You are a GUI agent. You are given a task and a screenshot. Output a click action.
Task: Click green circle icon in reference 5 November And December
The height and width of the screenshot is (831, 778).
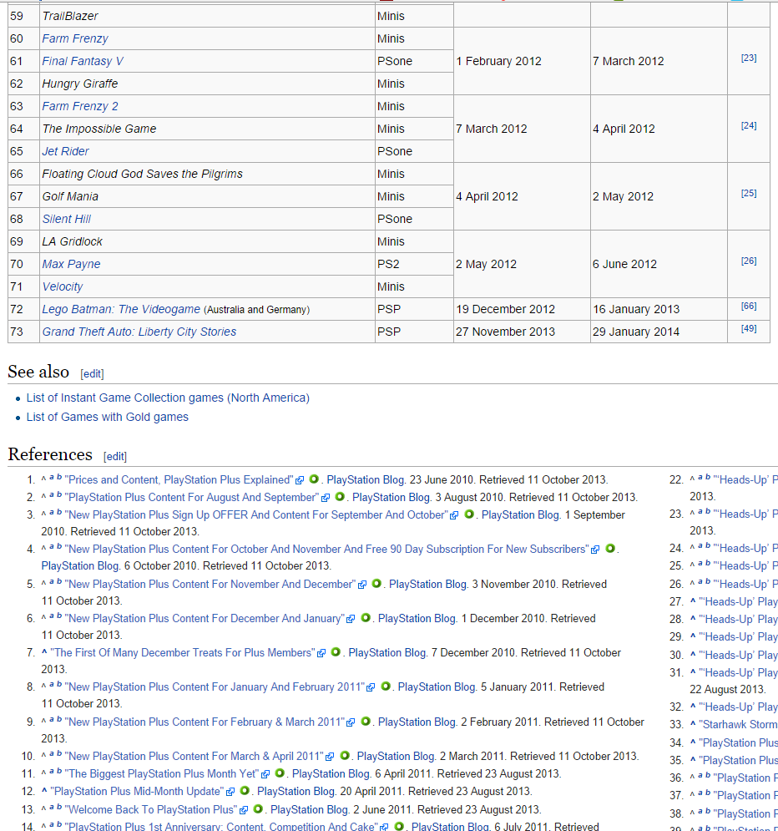point(376,584)
